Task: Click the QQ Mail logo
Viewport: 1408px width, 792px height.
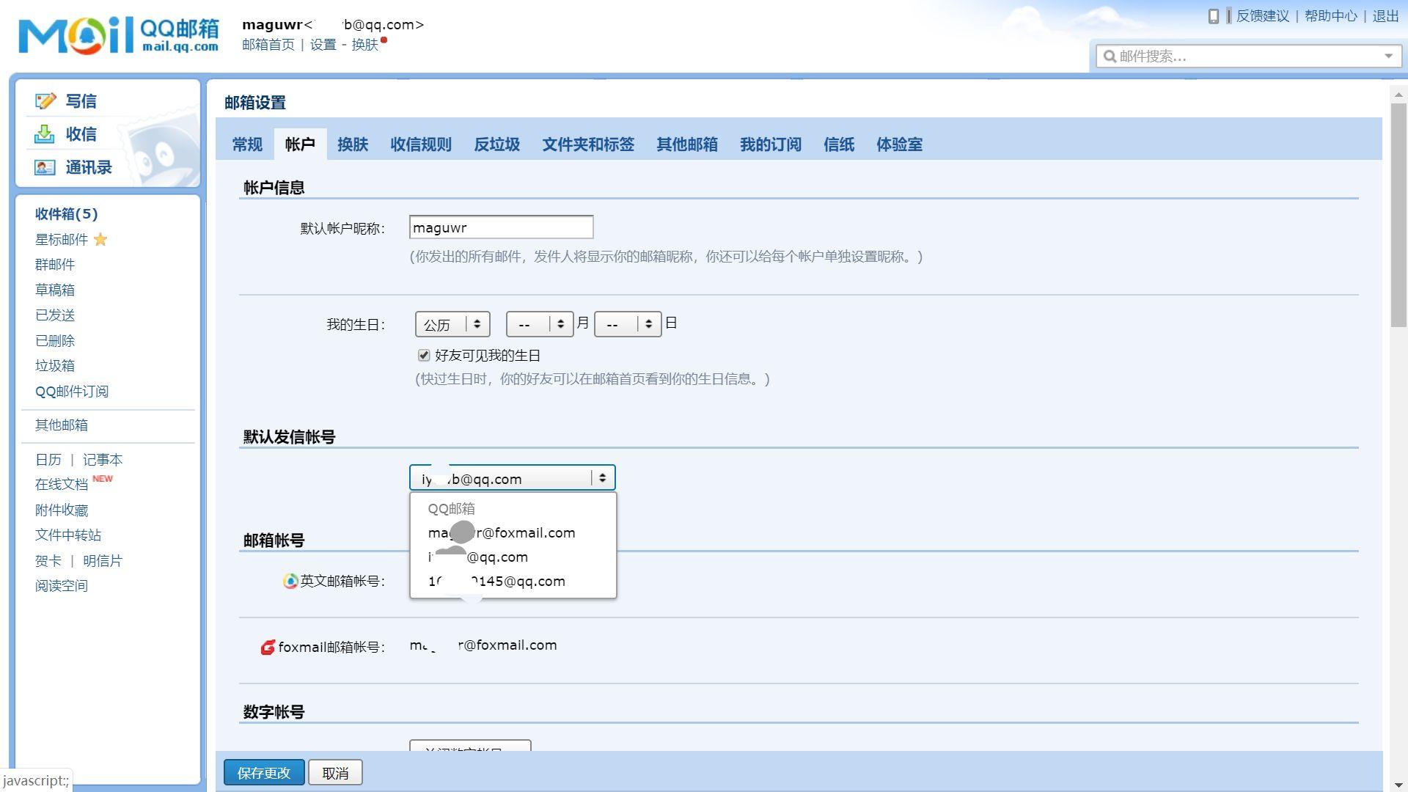Action: tap(110, 35)
